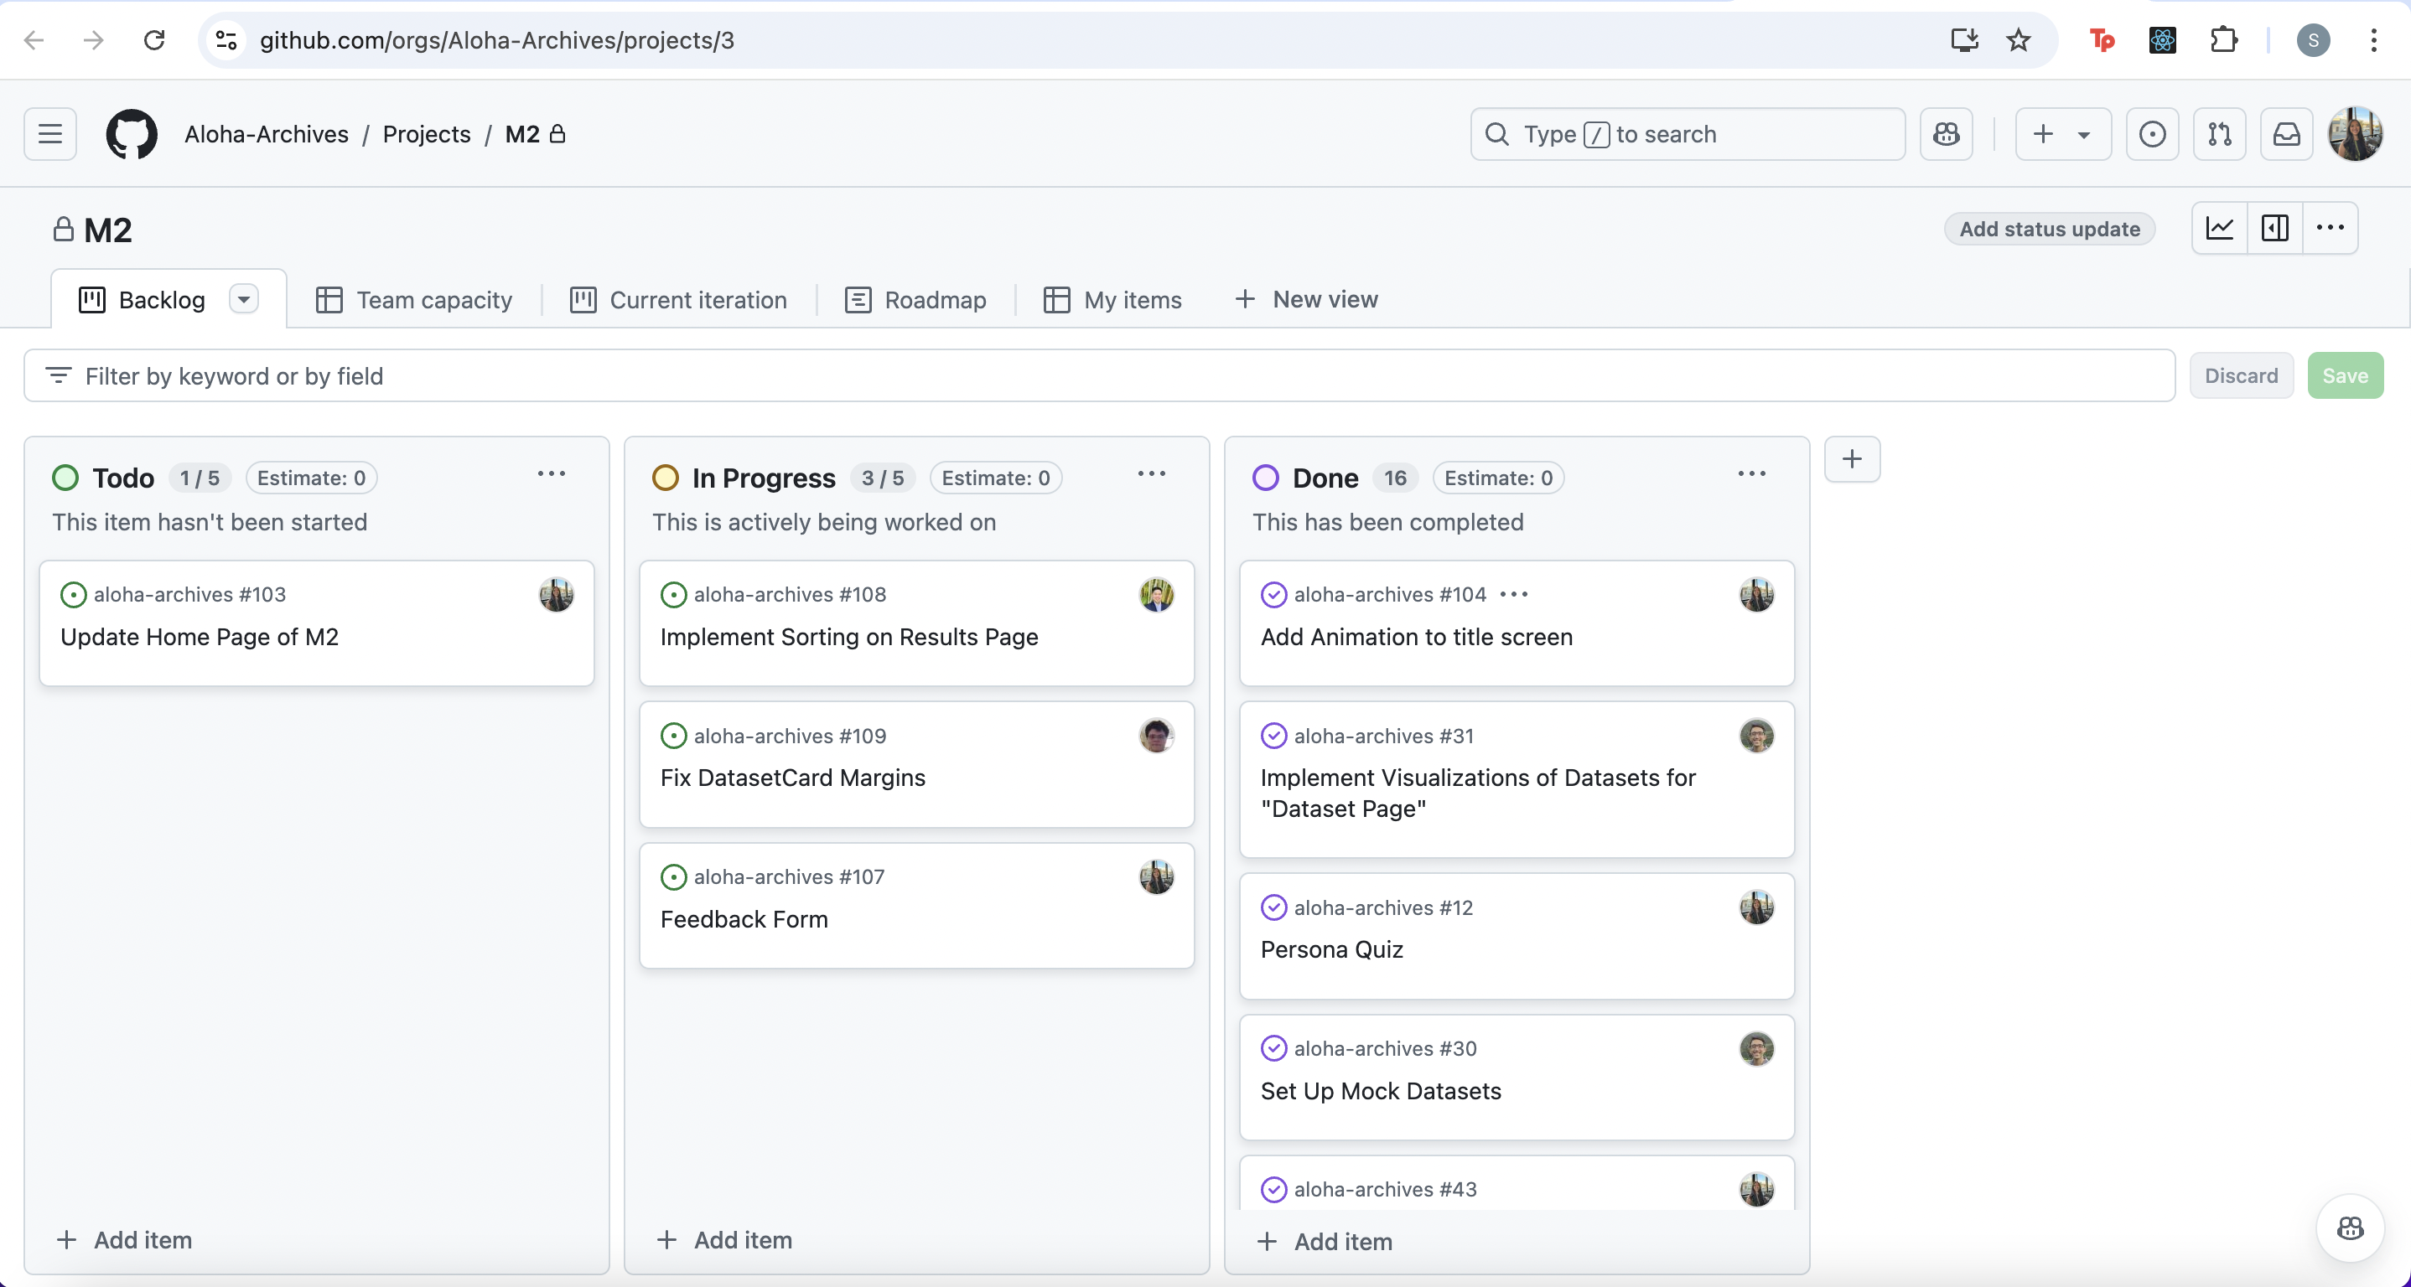Screen dimensions: 2411x1287
Task: Click the install app icon in address bar
Action: tap(1963, 40)
